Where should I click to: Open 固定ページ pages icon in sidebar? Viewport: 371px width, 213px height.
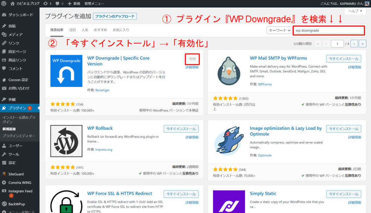pyautogui.click(x=4, y=51)
